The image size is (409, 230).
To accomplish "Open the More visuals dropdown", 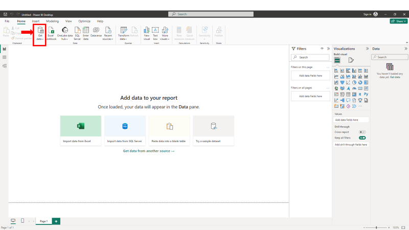I will click(x=165, y=33).
